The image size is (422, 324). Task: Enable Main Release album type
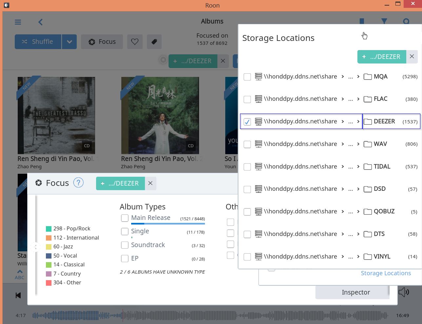125,218
